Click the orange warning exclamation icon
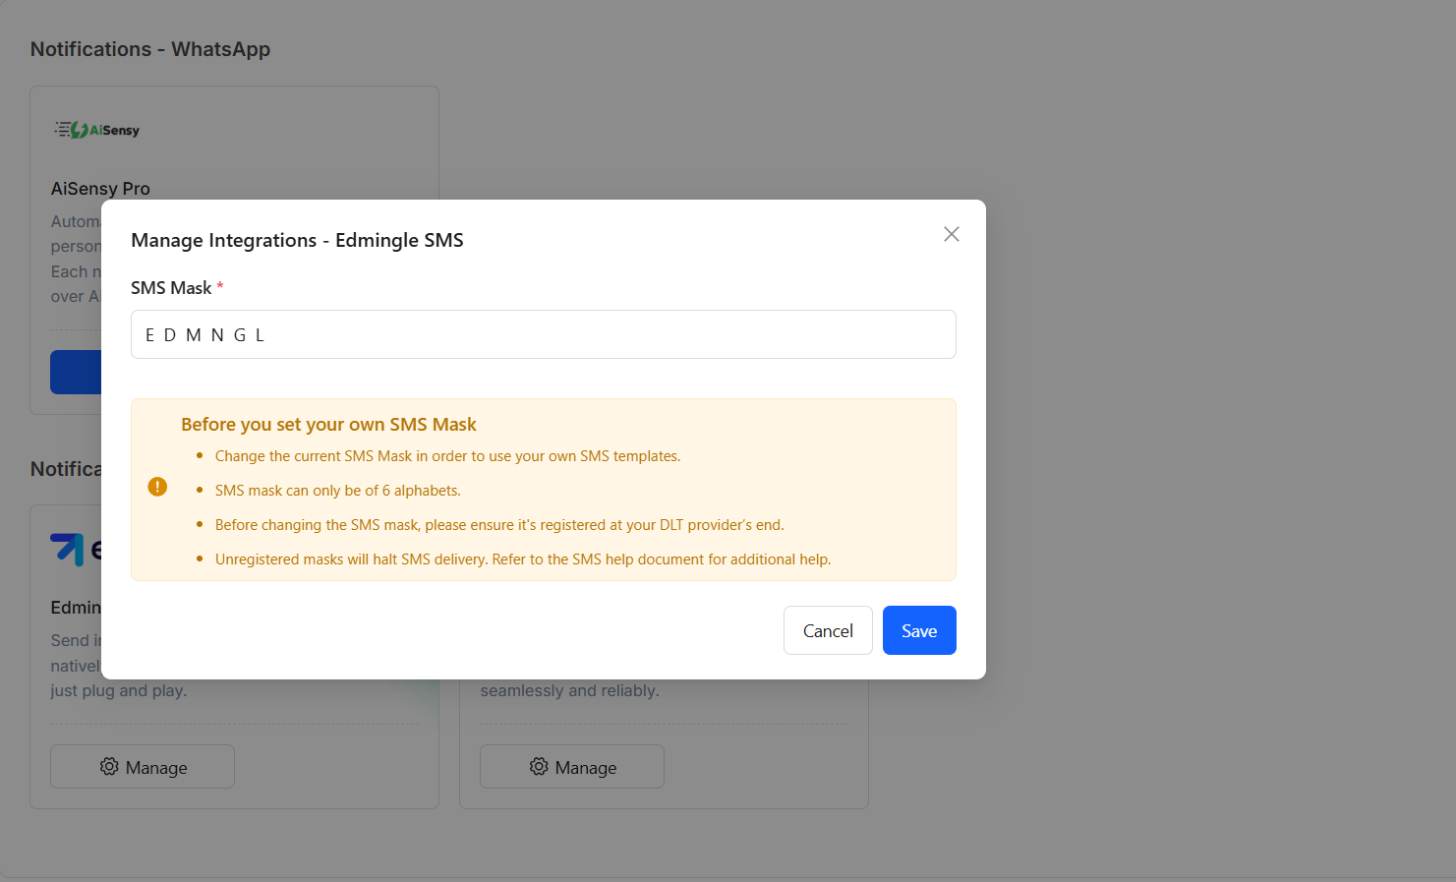Image resolution: width=1456 pixels, height=882 pixels. 157,487
